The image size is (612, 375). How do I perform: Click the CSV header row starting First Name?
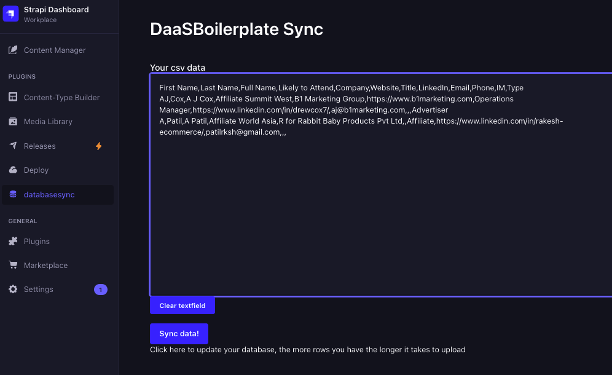(x=341, y=88)
